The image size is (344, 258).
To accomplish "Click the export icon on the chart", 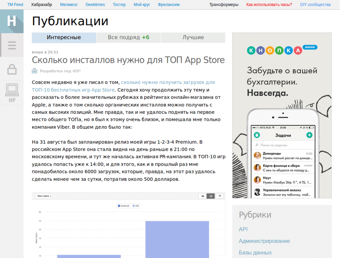I will click(x=219, y=196).
